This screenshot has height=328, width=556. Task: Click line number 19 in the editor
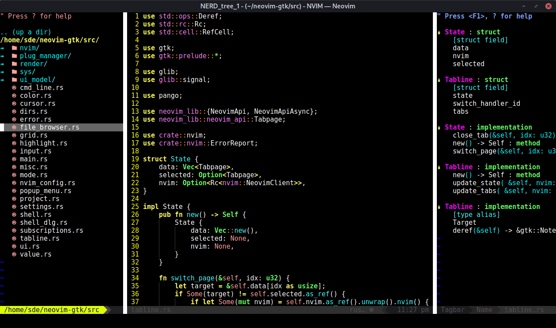coord(135,159)
